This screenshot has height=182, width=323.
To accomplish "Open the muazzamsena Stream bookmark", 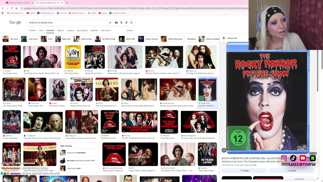I will 118,13.
